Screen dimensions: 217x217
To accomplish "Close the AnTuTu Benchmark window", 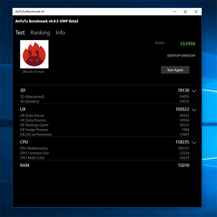I will pyautogui.click(x=196, y=12).
